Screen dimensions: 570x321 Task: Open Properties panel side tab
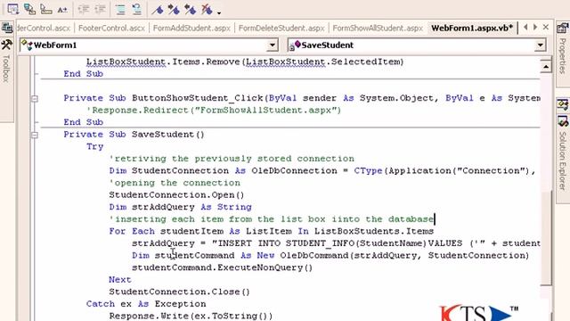point(563,54)
